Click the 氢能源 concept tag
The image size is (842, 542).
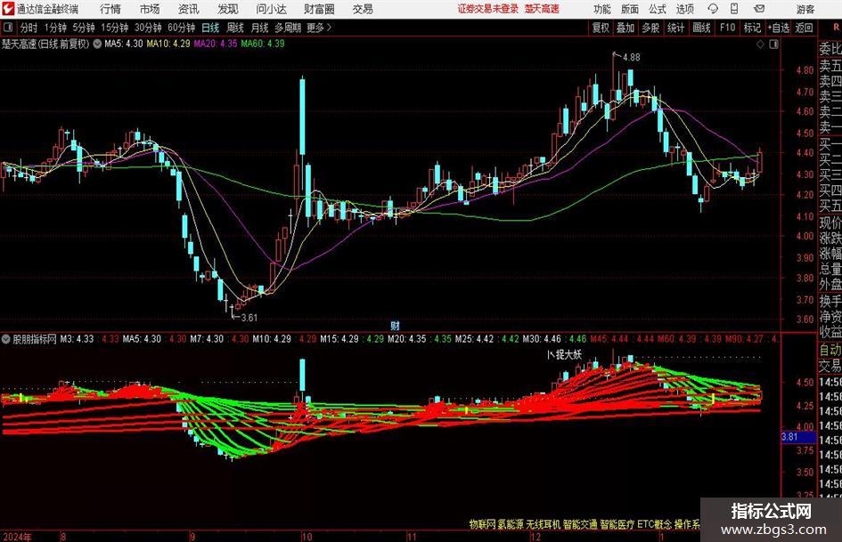point(511,524)
